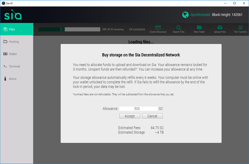The width and height of the screenshot is (249, 164).
Task: Cancel the allowance dialog
Action: point(152,116)
